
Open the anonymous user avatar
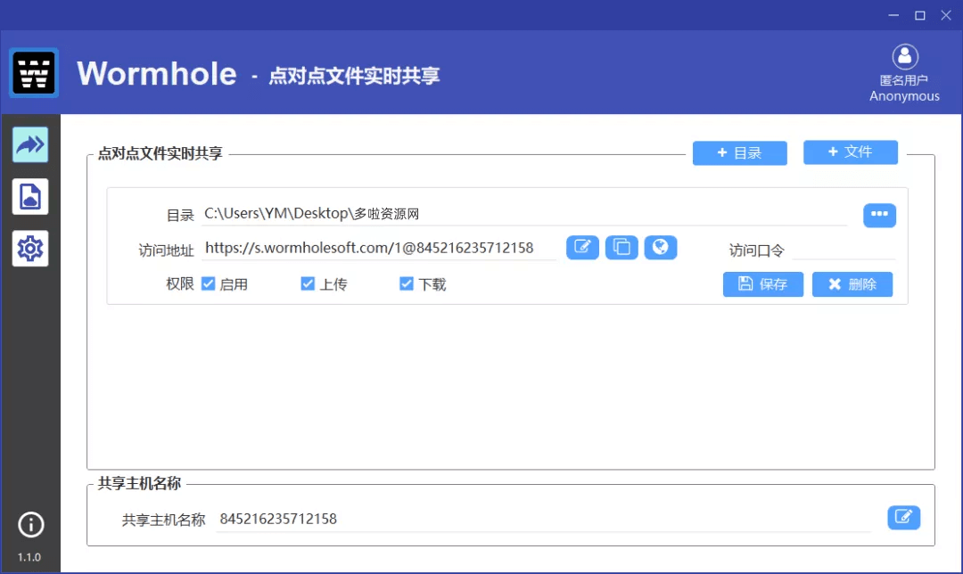click(x=905, y=57)
